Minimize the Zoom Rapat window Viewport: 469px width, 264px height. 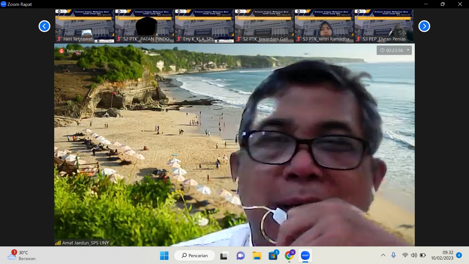pos(426,4)
